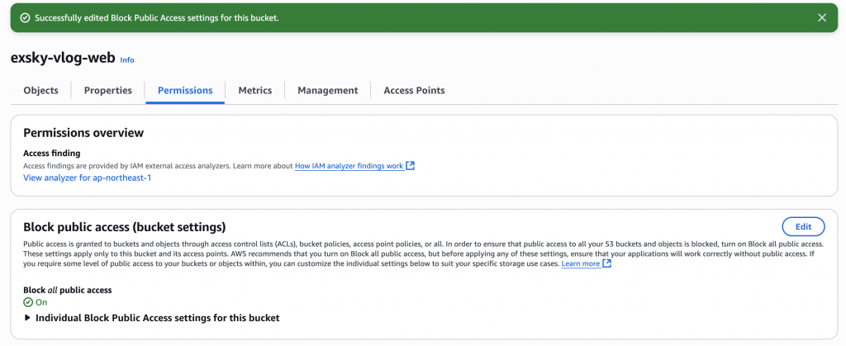Edit Block public access bucket settings
846x346 pixels.
point(802,226)
